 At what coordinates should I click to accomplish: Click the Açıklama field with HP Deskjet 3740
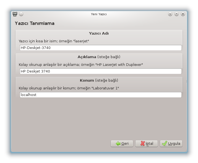click(101, 71)
